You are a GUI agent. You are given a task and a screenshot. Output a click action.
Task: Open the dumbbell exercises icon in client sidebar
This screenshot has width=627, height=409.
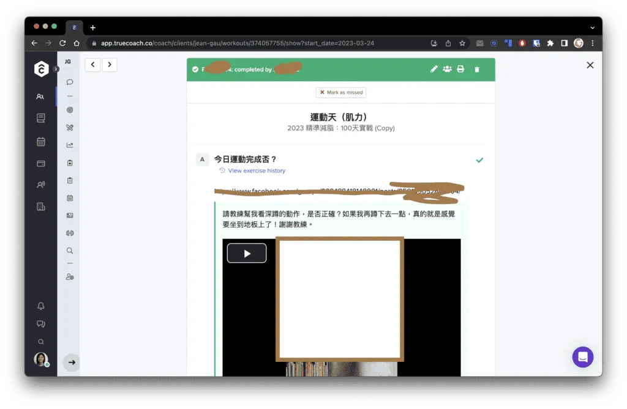(70, 233)
